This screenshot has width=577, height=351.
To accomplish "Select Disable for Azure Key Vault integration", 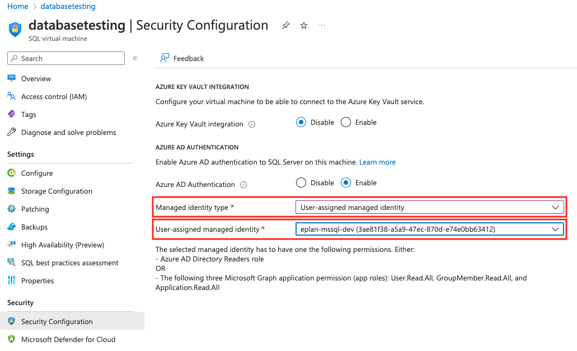I will pos(302,123).
